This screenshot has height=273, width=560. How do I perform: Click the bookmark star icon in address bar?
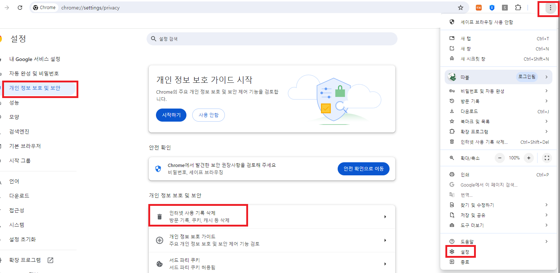pos(461,8)
